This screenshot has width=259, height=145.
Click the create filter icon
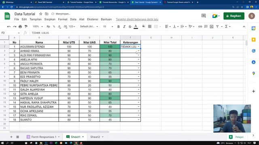(x=217, y=27)
